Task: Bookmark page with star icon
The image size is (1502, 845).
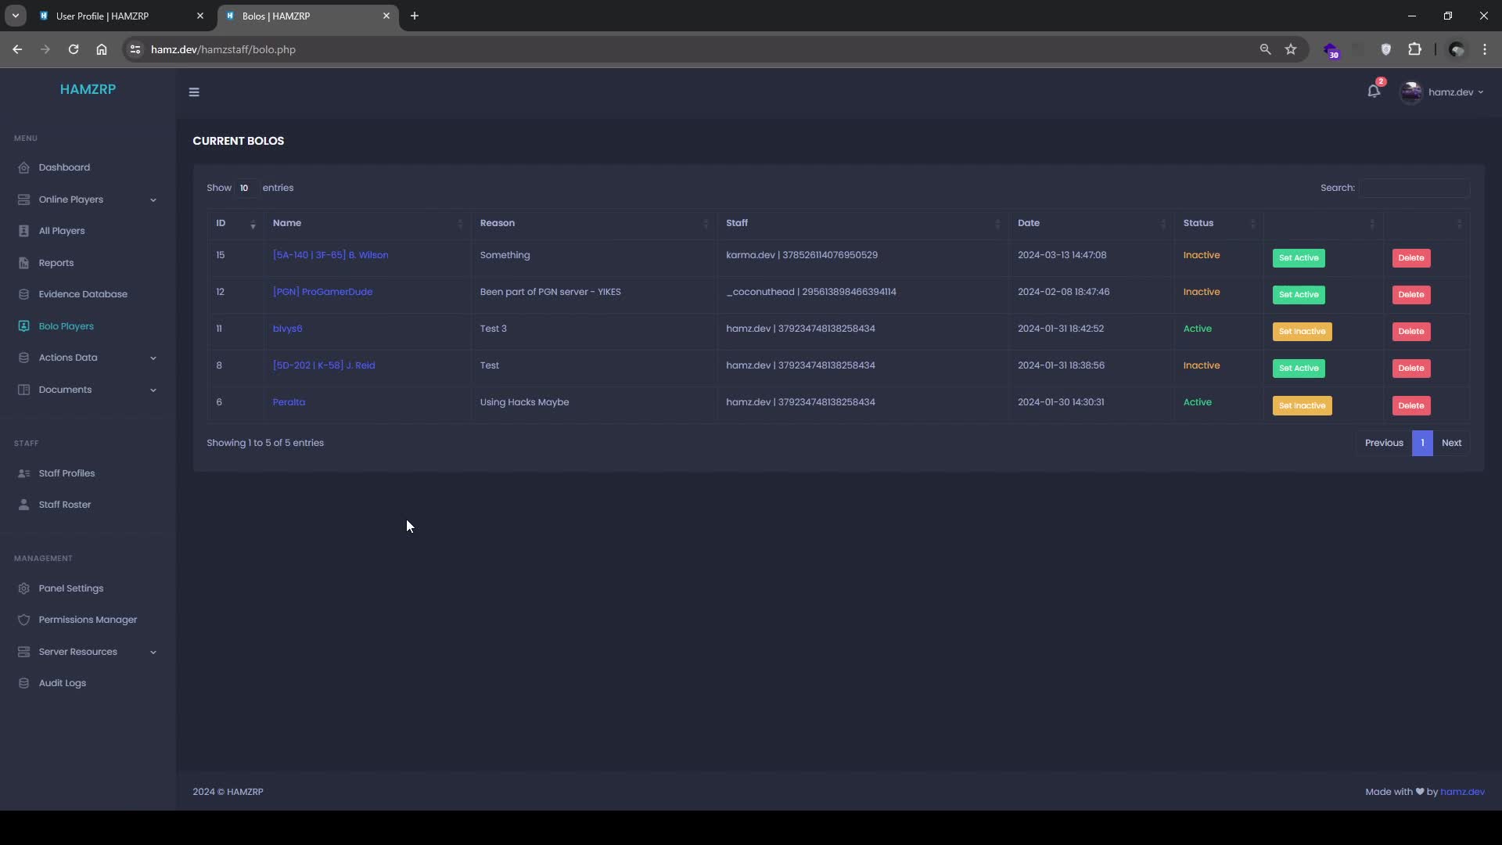Action: tap(1291, 49)
